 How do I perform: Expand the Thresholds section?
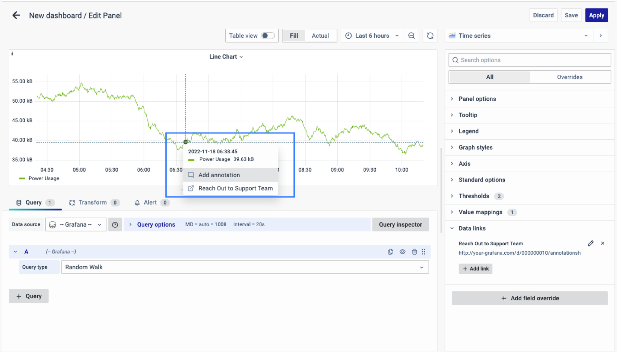coord(474,196)
